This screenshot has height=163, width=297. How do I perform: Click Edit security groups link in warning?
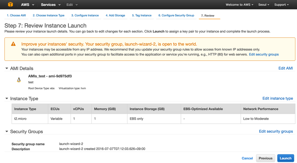click(264, 54)
